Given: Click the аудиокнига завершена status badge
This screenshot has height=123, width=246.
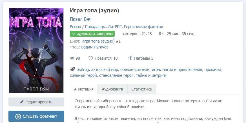Looking at the screenshot, I should click(92, 34).
